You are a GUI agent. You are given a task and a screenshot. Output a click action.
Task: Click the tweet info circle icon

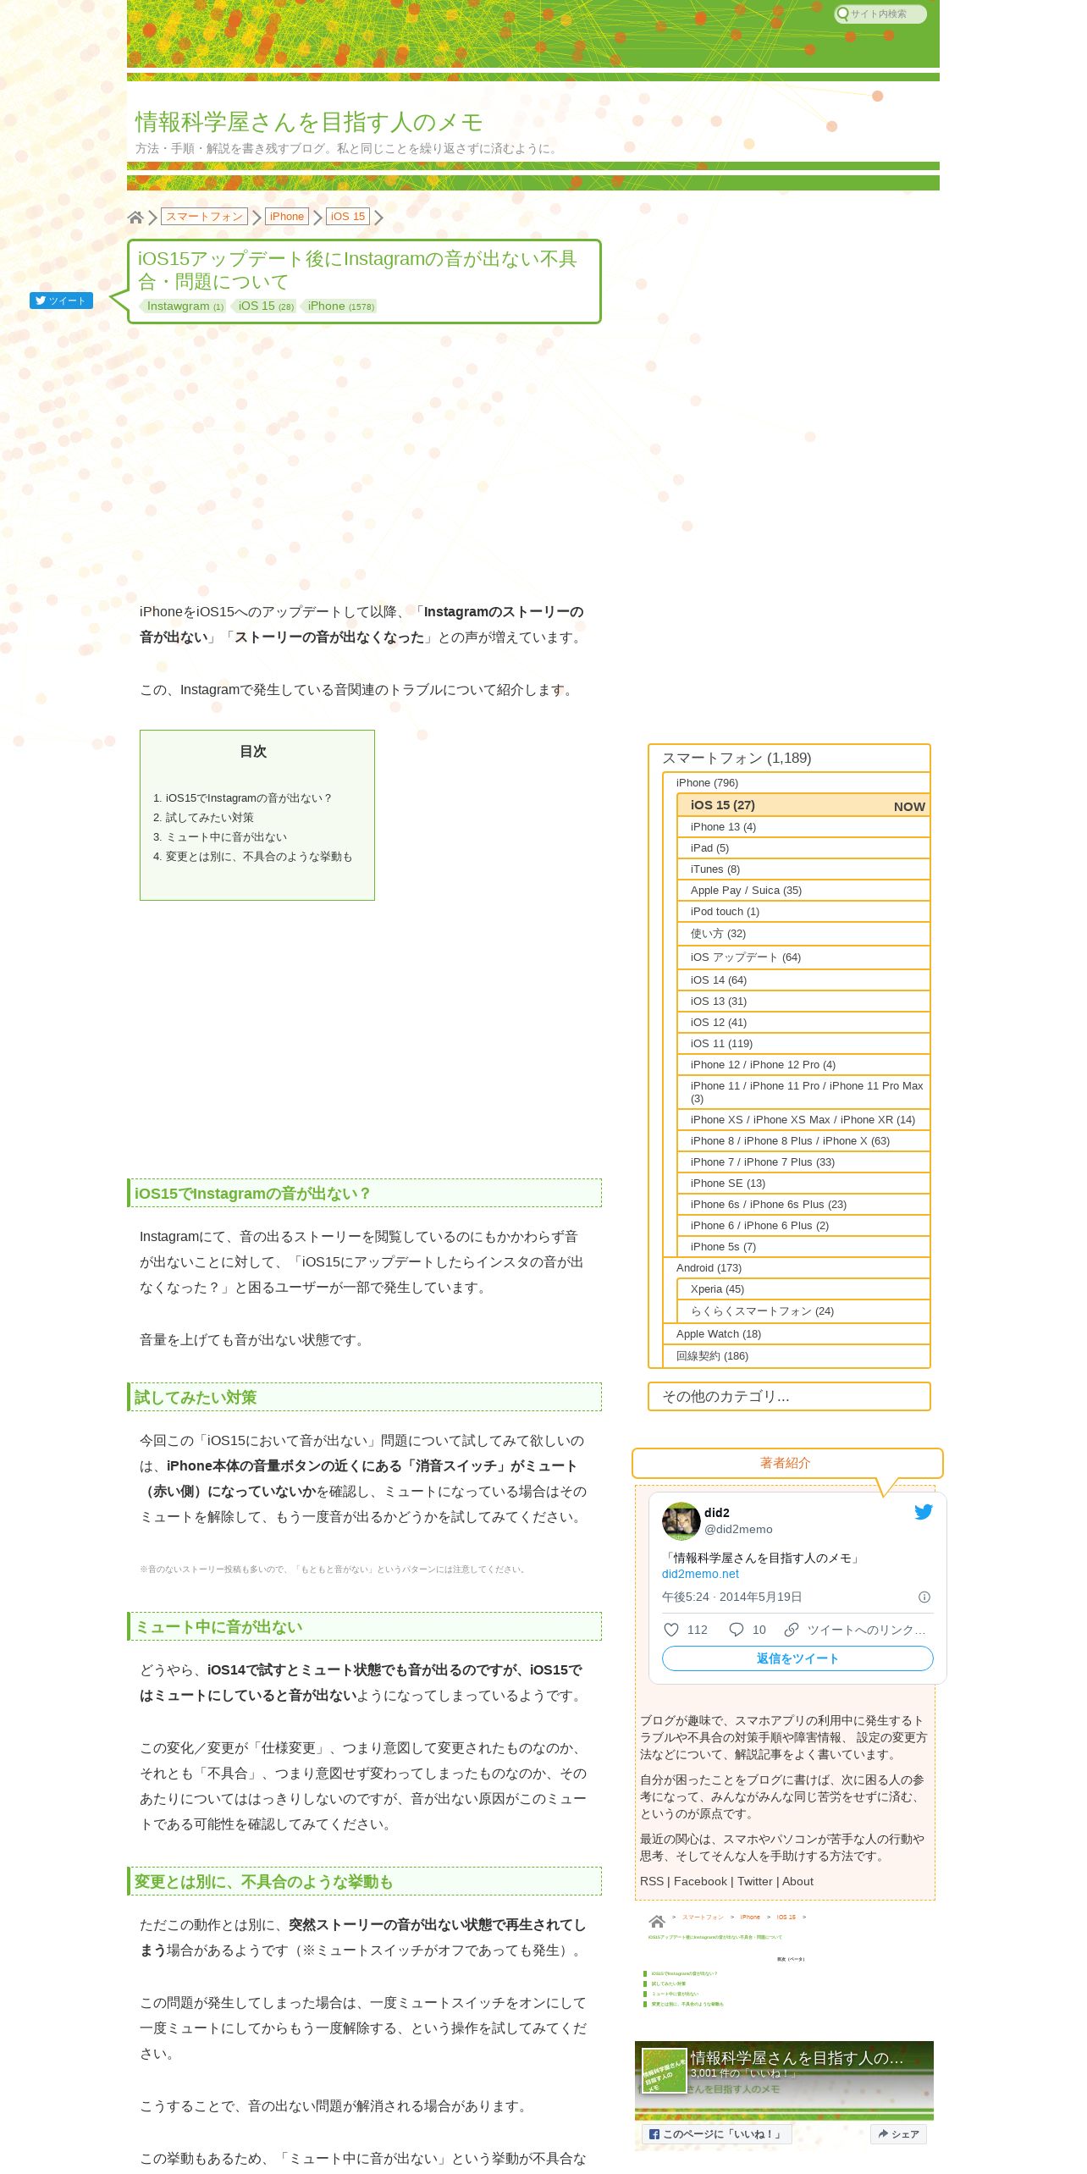click(x=924, y=1597)
